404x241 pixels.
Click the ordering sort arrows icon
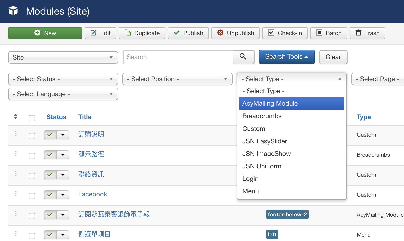pos(15,117)
